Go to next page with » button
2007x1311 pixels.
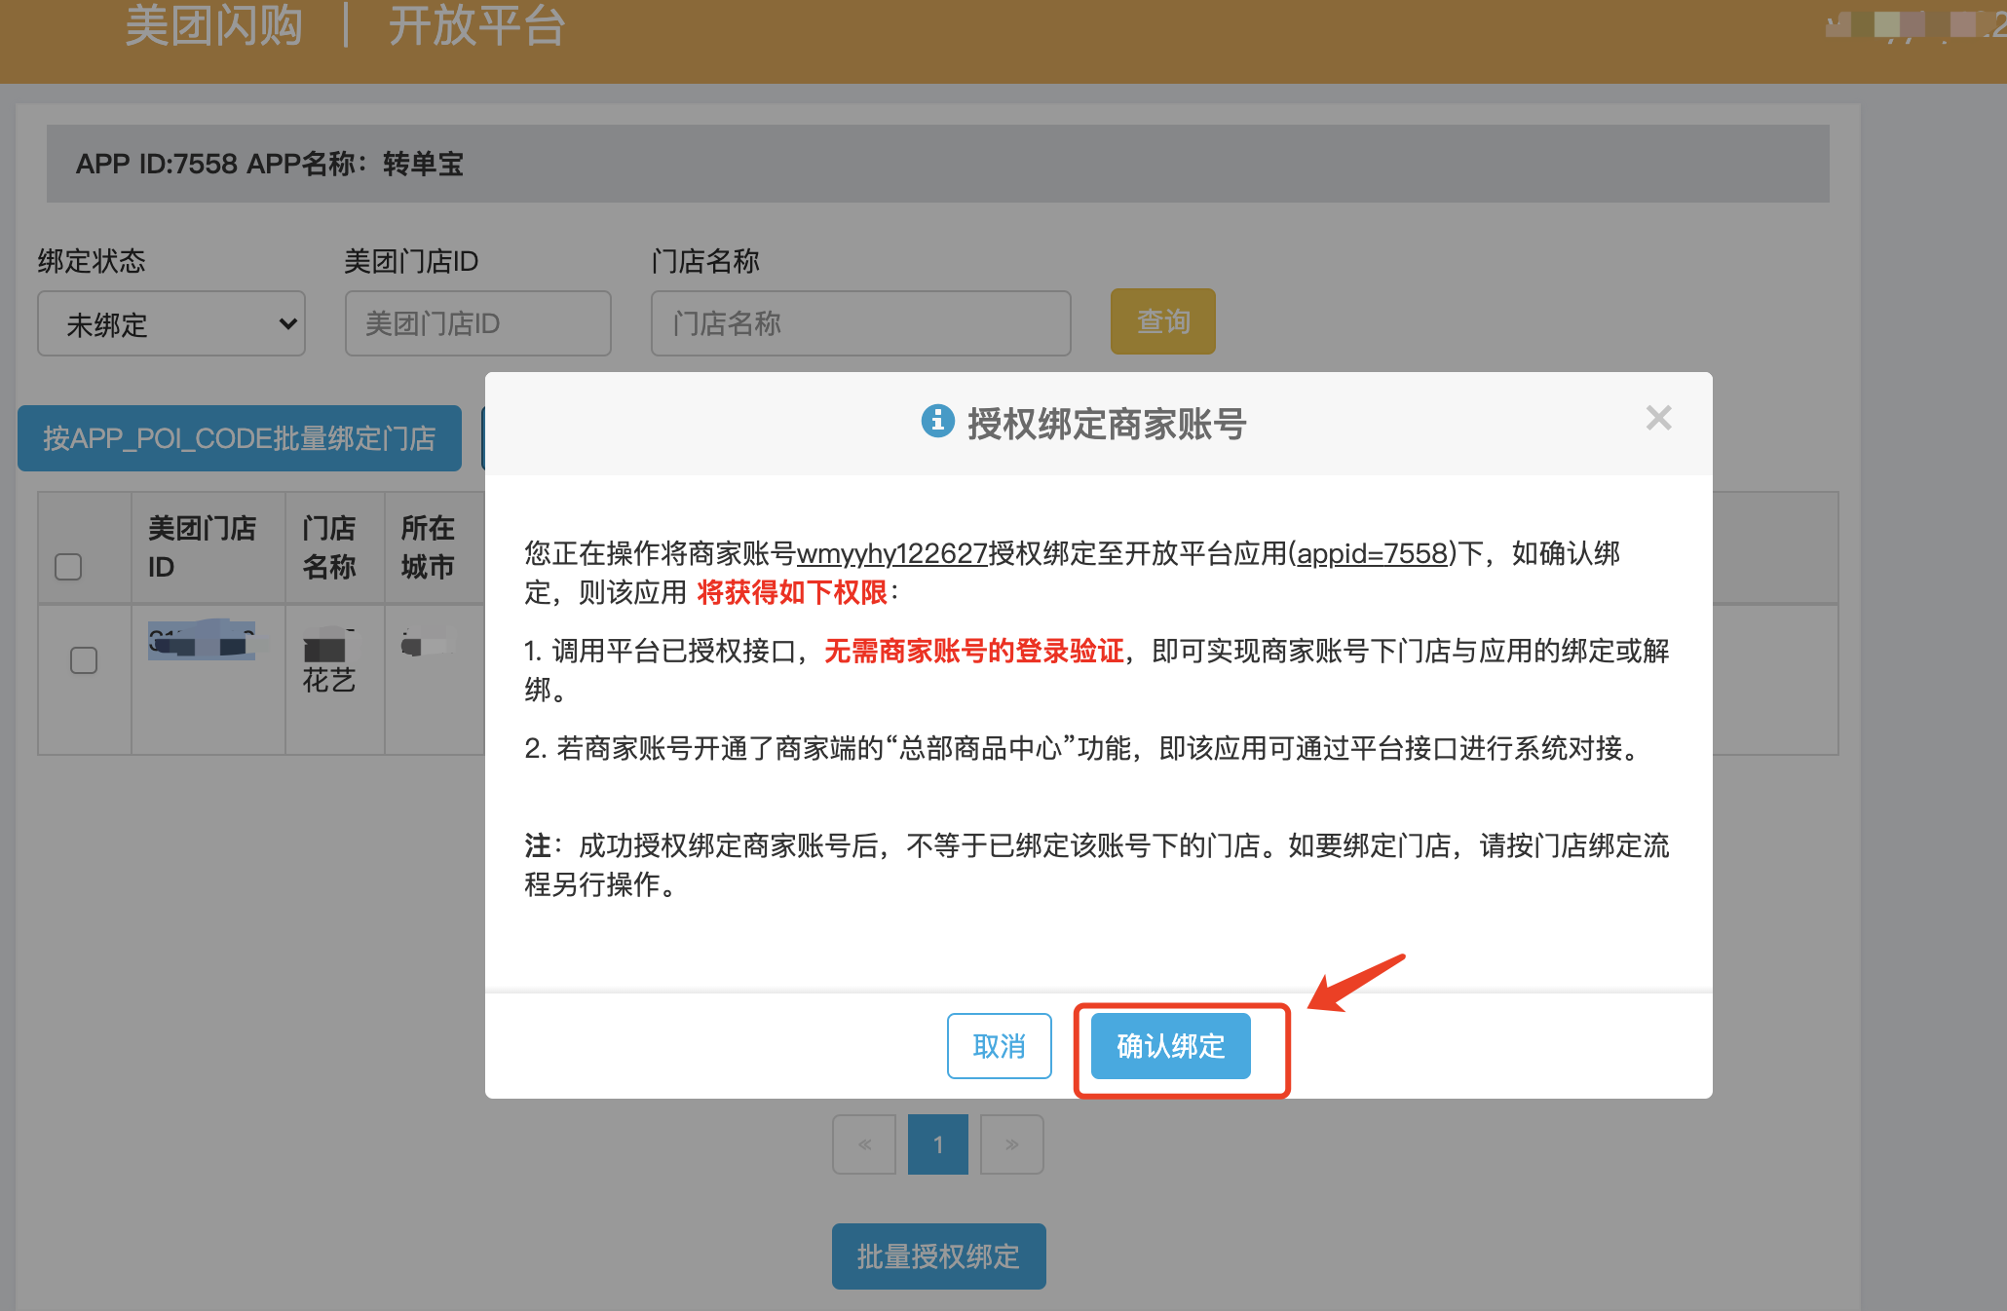coord(1011,1144)
